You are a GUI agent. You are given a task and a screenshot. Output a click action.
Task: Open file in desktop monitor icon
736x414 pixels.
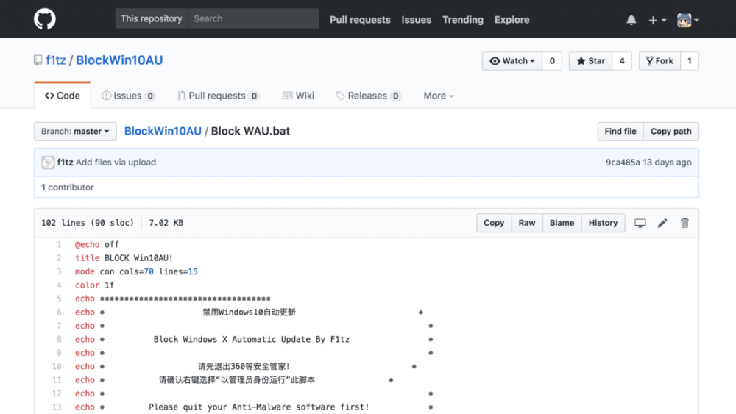click(x=640, y=223)
